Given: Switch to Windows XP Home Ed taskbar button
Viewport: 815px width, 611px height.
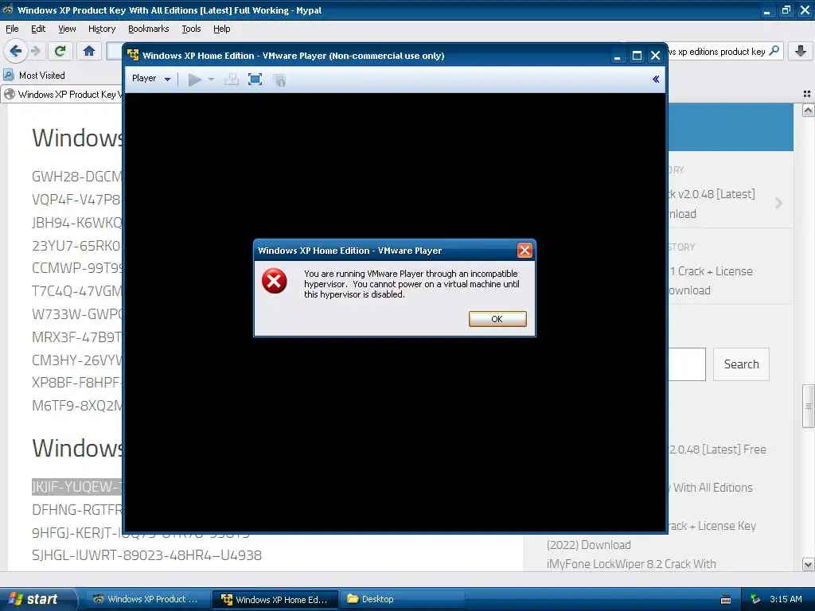Looking at the screenshot, I should [275, 600].
